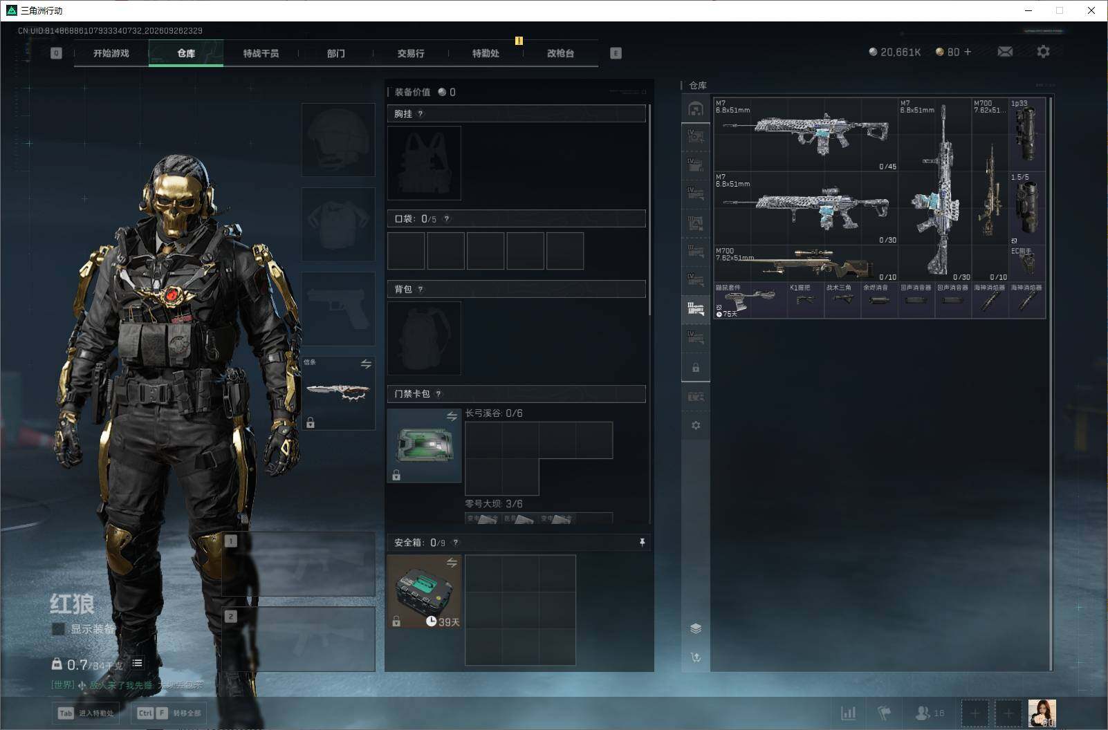This screenshot has height=730, width=1108.
Task: Click the player avatar portrait
Action: click(x=1042, y=713)
